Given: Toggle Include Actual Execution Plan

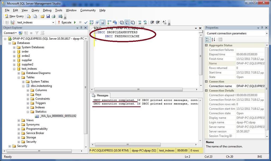Looking at the screenshot, I should [x=109, y=22].
